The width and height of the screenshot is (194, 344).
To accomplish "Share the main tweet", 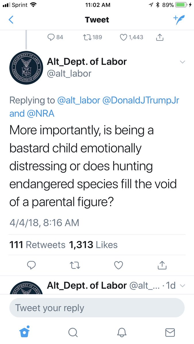I will pos(162,265).
